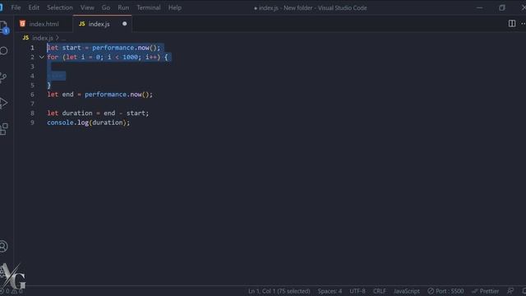Open the Terminal menu
This screenshot has height=296, width=526.
149,7
